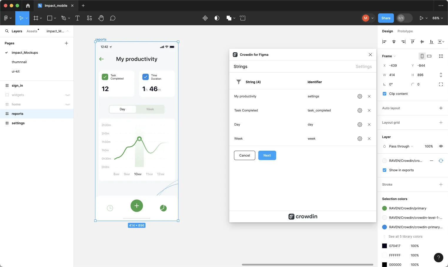Add a Stroke with plus
The image size is (448, 267).
pos(441,184)
